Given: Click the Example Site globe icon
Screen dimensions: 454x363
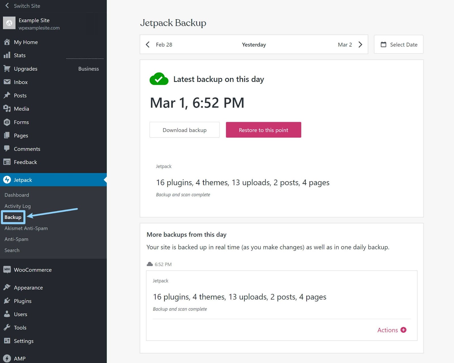Looking at the screenshot, I should pos(9,23).
